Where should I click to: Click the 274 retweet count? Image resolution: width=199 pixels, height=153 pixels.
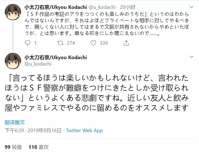71,43
